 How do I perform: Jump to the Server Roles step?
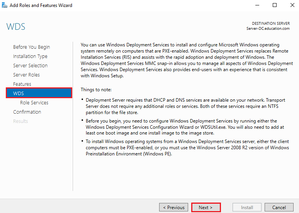click(x=26, y=75)
